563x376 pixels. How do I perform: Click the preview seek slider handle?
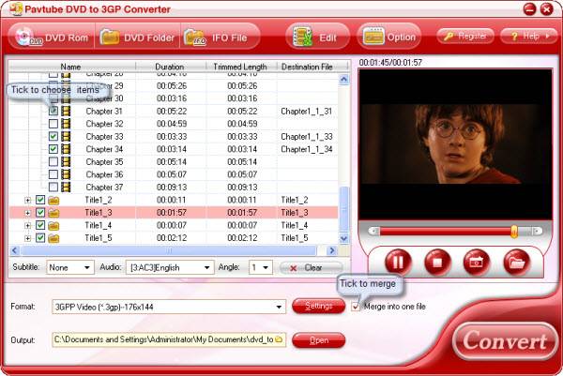[x=514, y=232]
